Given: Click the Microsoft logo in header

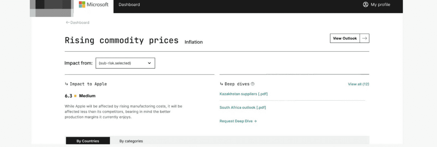Looking at the screenshot, I should tap(93, 5).
